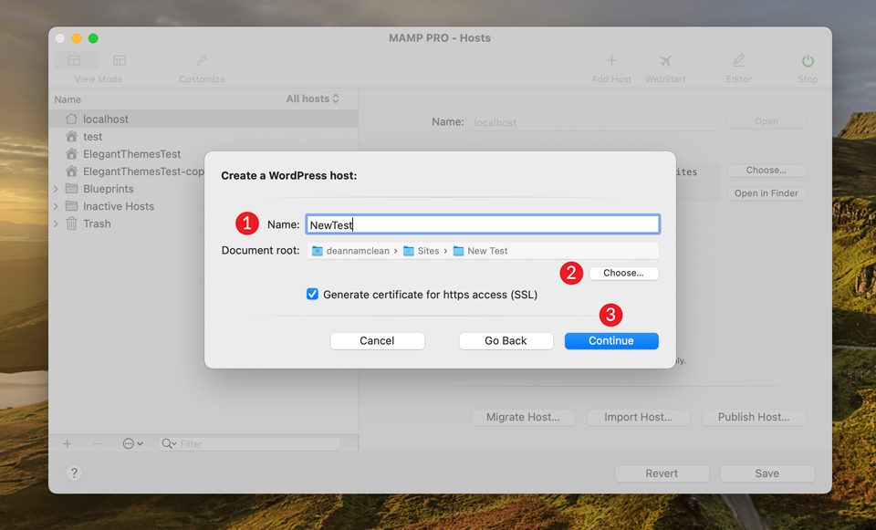Click the Continue button
Screen dimensions: 876x530
pyautogui.click(x=610, y=340)
